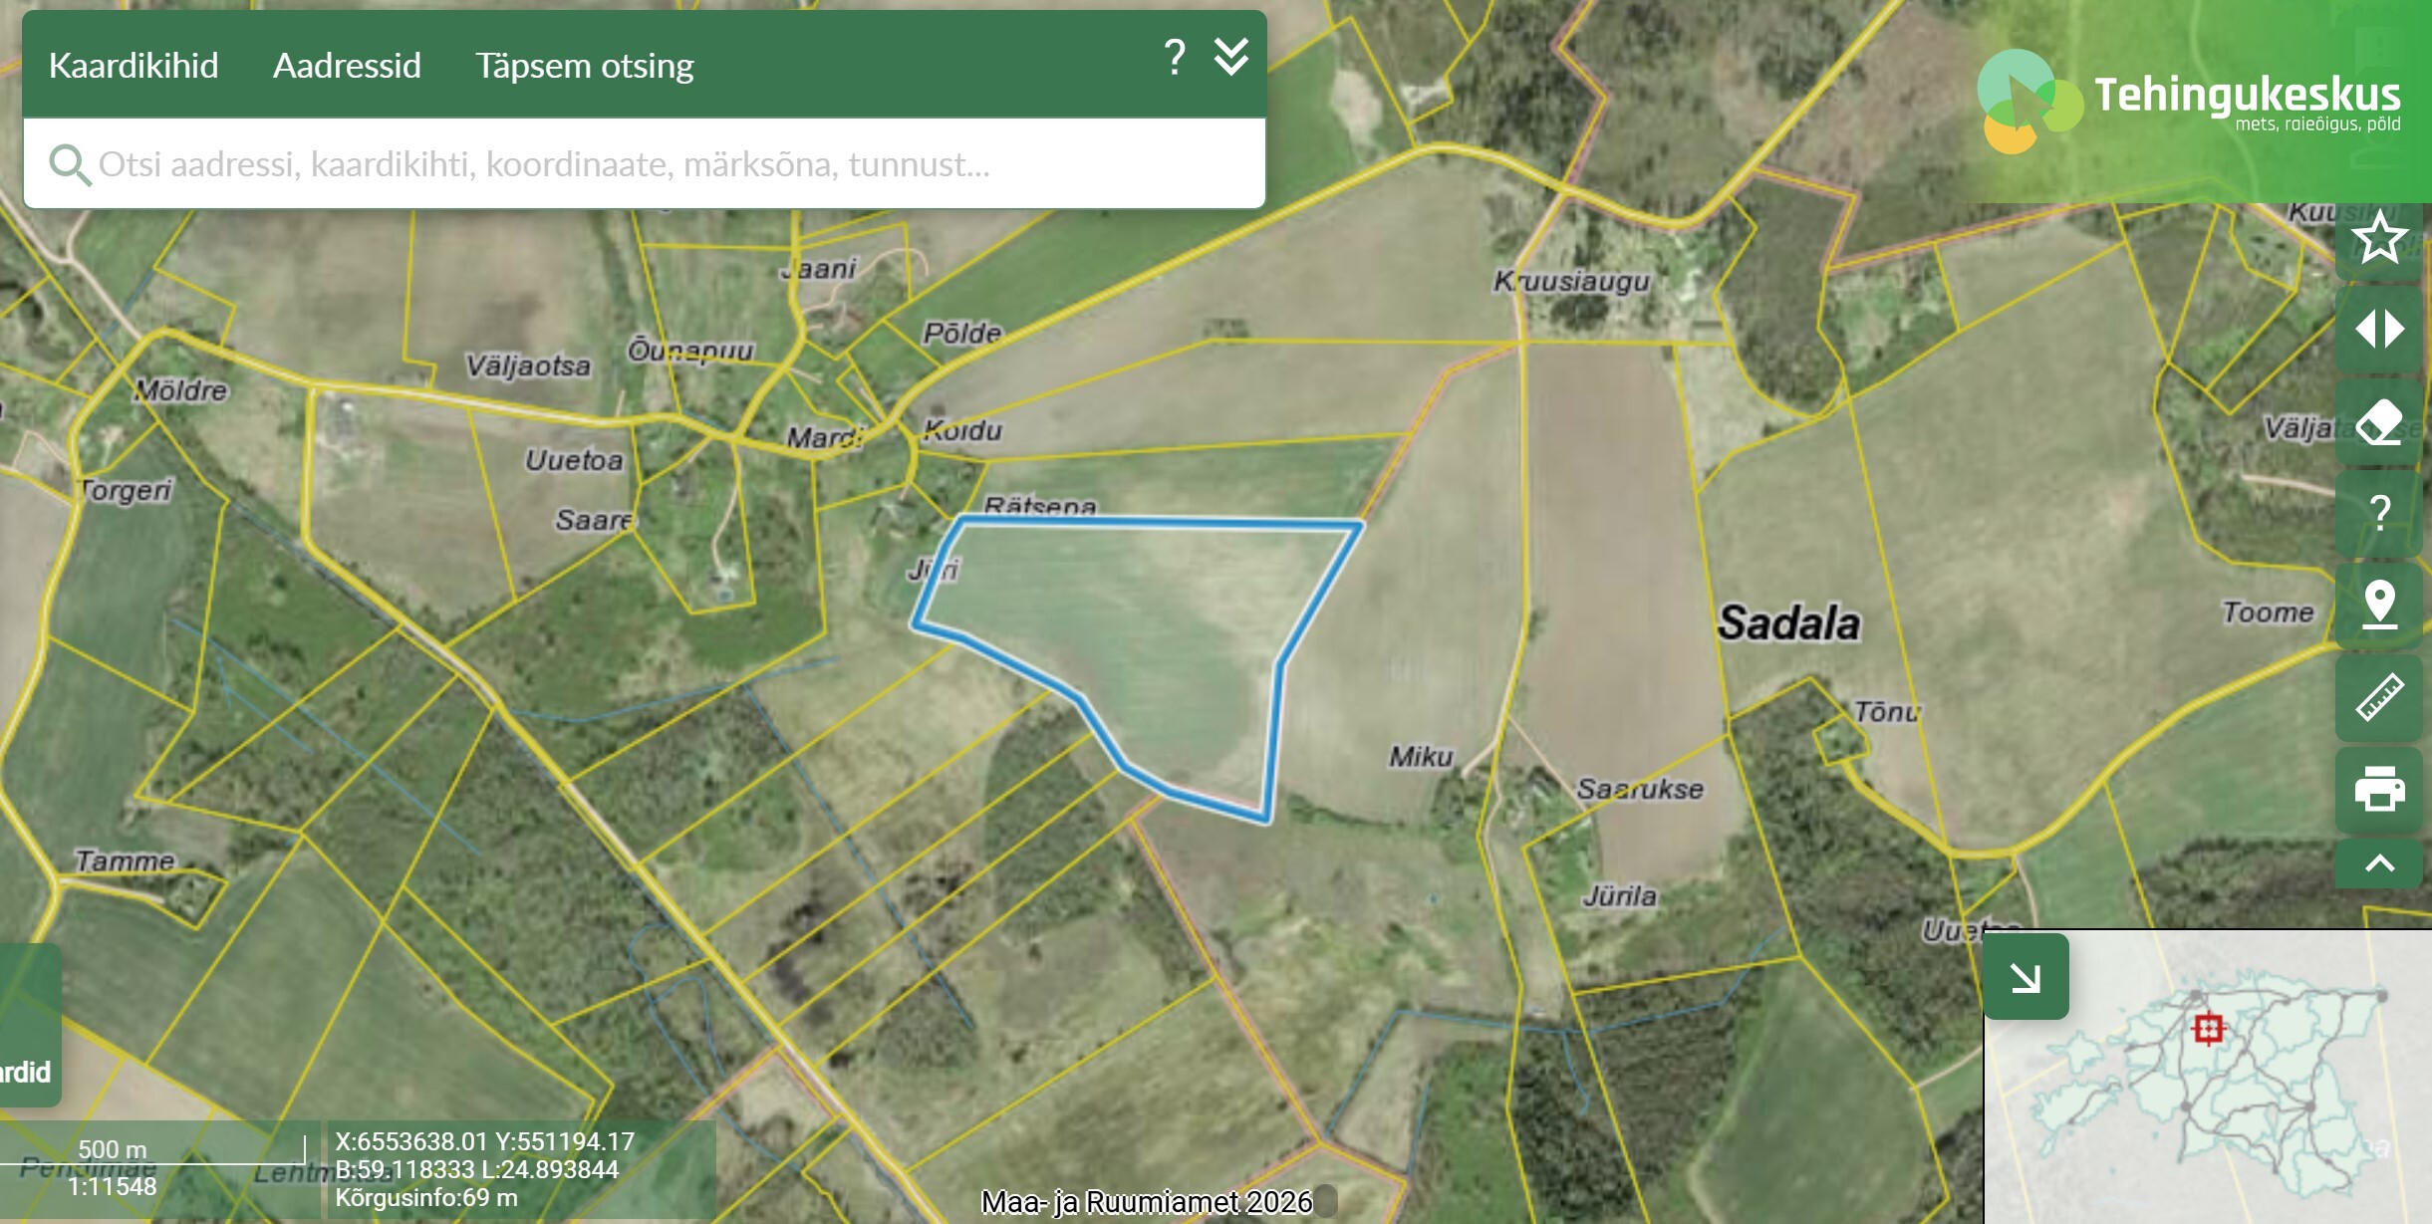This screenshot has height=1224, width=2432.
Task: Click the printer icon to print map
Action: [2379, 789]
